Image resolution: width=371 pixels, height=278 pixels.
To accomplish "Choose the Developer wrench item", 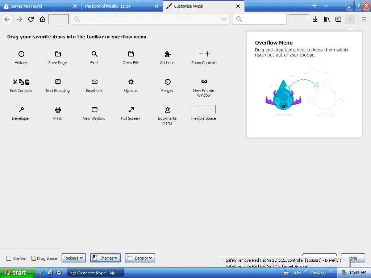I will 21,113.
